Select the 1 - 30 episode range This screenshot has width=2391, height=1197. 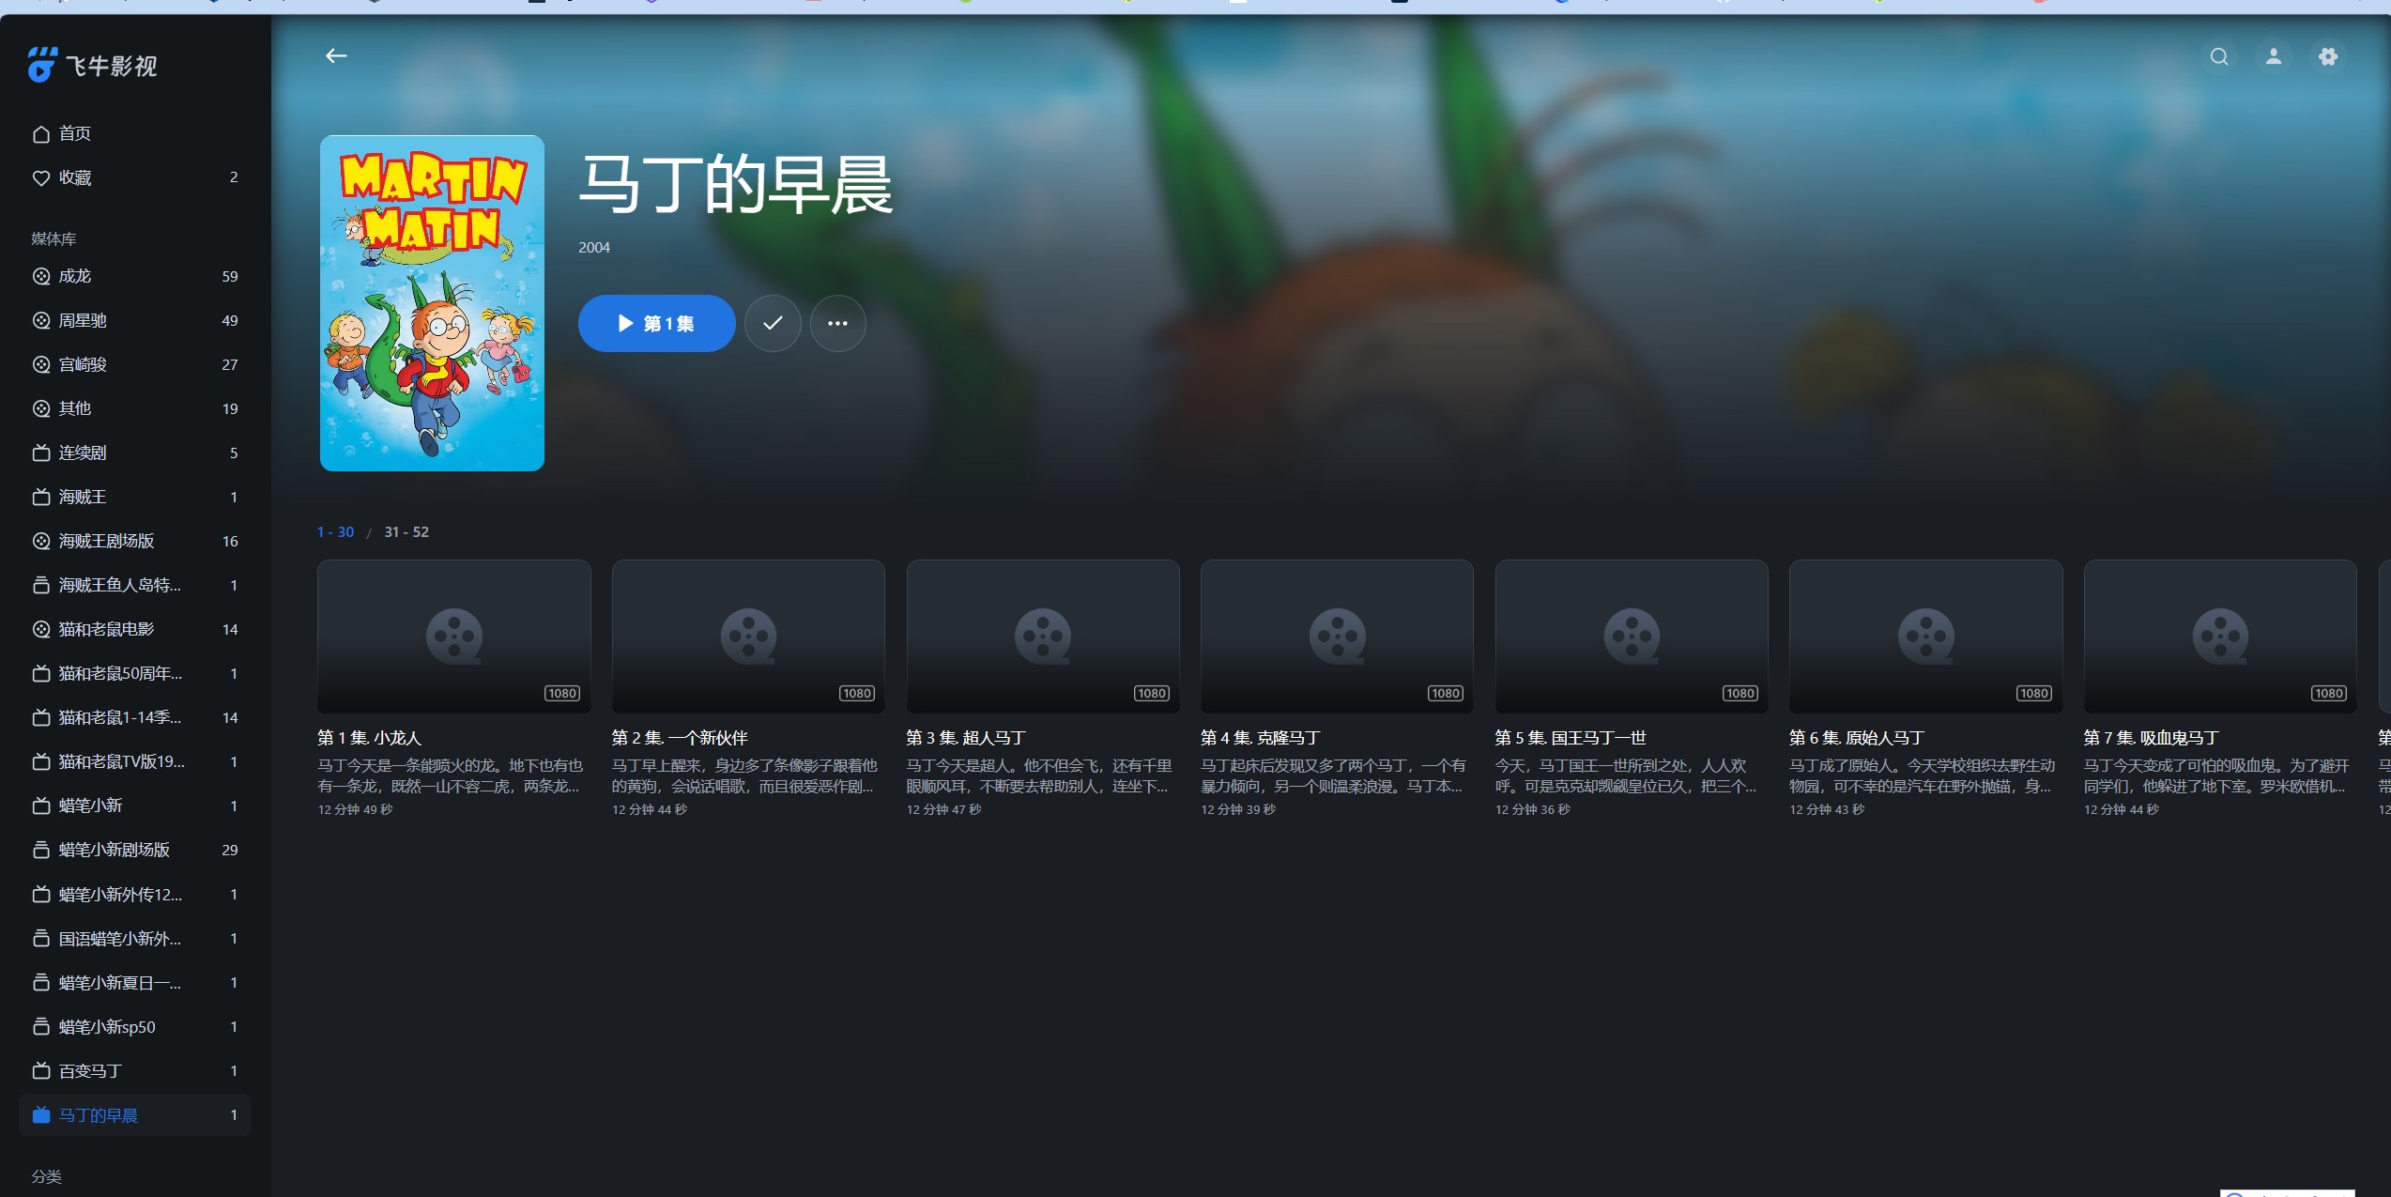click(x=335, y=531)
